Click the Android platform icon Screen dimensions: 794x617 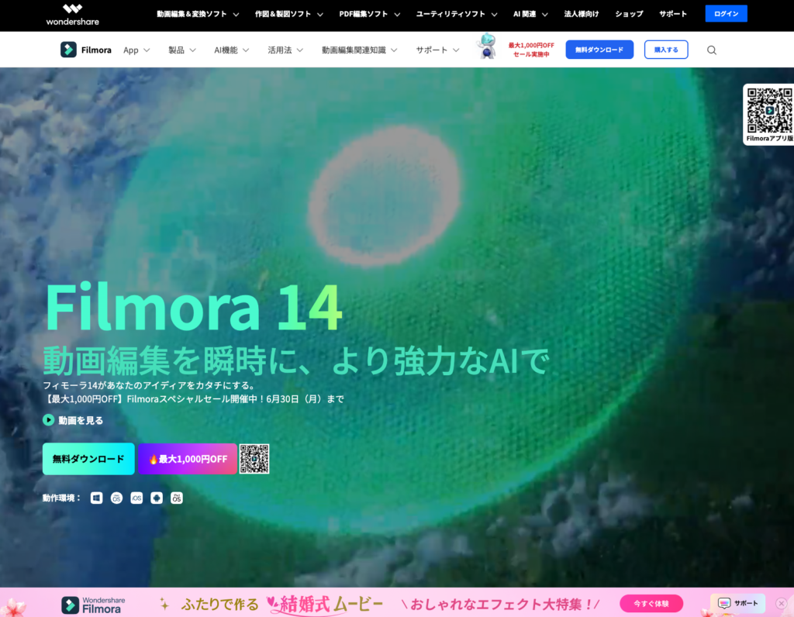157,498
